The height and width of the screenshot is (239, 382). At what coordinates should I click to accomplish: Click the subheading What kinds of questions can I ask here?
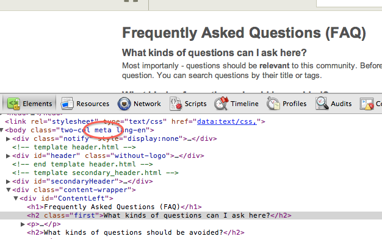pos(214,52)
